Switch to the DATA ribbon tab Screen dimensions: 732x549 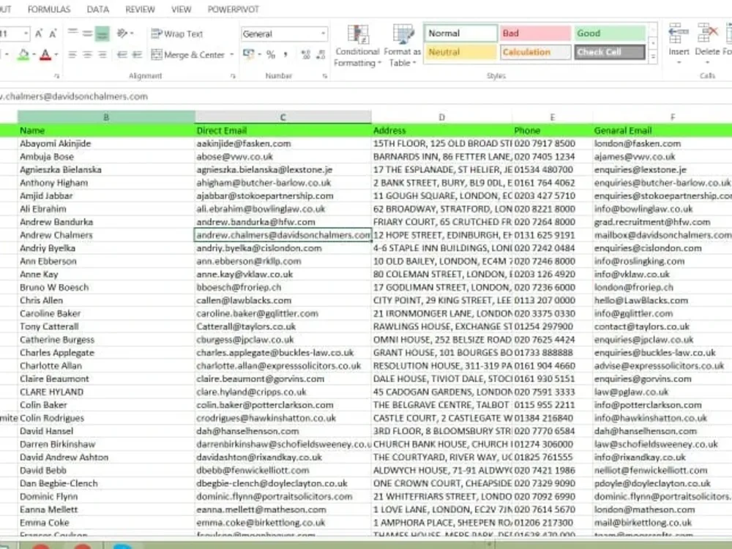point(97,10)
